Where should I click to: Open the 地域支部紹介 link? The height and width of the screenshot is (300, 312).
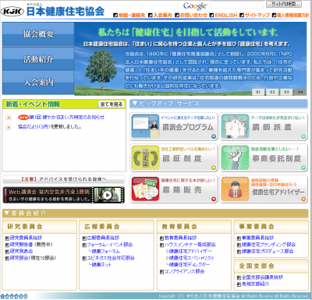coord(255,284)
